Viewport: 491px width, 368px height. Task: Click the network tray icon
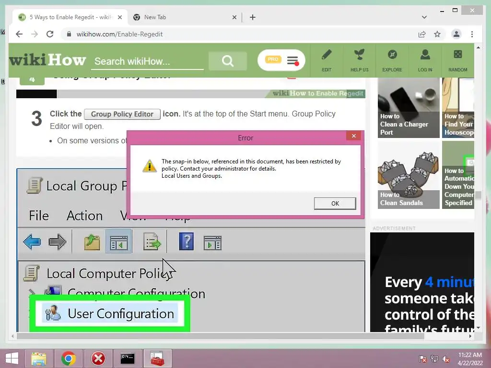[434, 359]
